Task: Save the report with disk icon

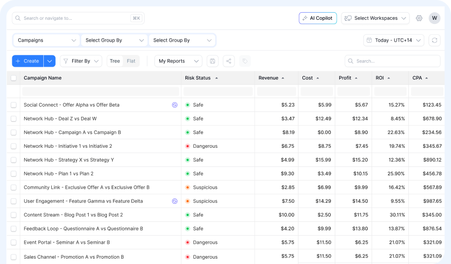Action: click(212, 61)
